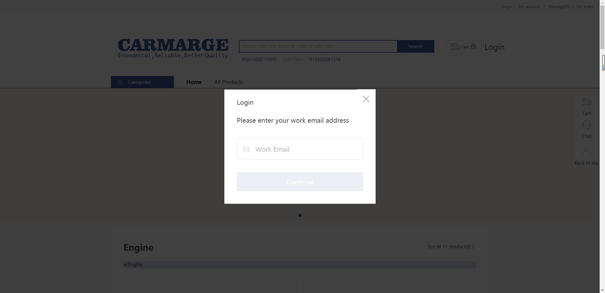Click the cart count badge 0
Viewport: 605px width, 293px height.
[473, 47]
